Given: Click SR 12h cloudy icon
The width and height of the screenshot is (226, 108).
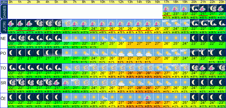Looking at the screenshot, I should coord(121,82).
